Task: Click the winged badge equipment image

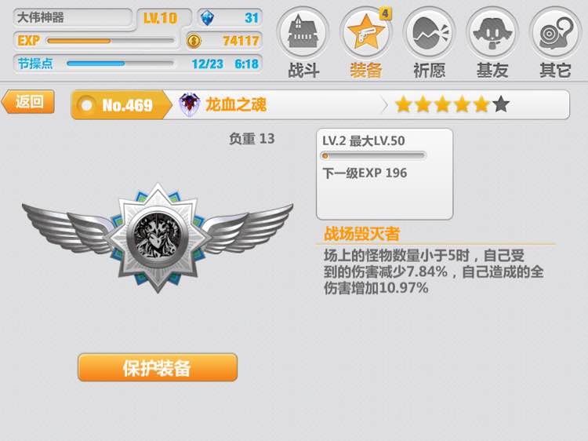Action: click(158, 238)
